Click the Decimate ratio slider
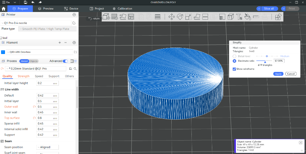 click(x=264, y=61)
